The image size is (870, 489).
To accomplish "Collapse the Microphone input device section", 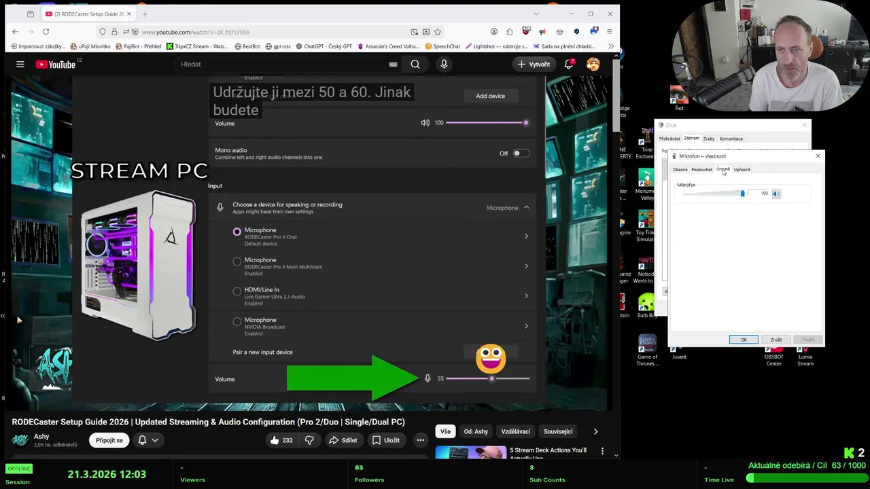I will [x=526, y=208].
